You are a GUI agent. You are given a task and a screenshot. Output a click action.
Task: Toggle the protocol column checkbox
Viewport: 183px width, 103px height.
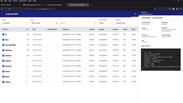(3, 66)
